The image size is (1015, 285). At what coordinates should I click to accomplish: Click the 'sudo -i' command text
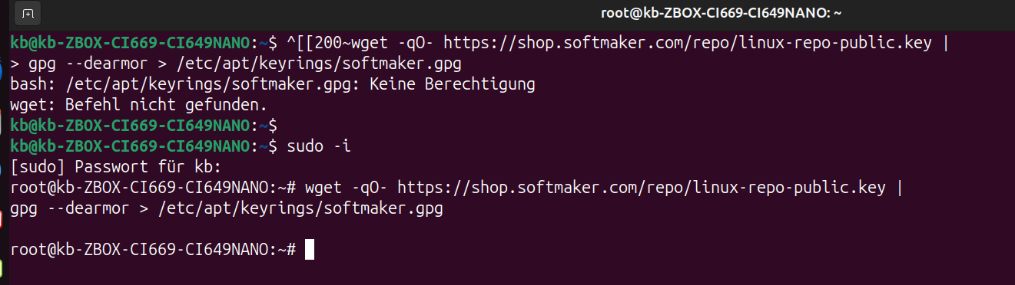[319, 146]
